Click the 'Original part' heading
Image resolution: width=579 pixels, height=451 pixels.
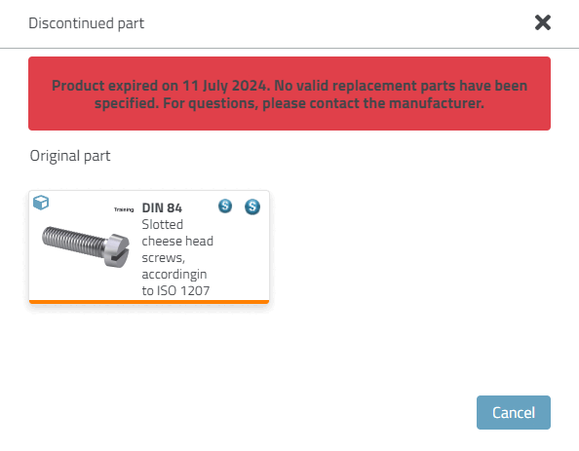70,156
